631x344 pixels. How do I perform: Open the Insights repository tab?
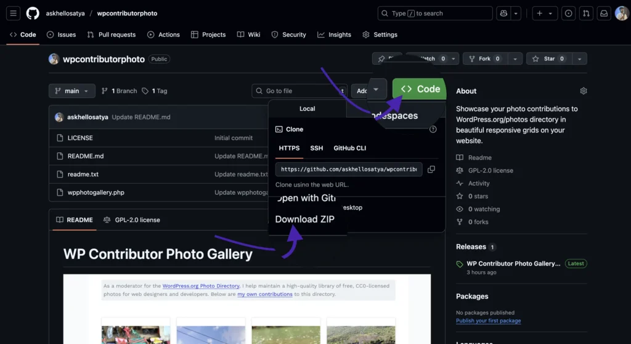pyautogui.click(x=334, y=35)
